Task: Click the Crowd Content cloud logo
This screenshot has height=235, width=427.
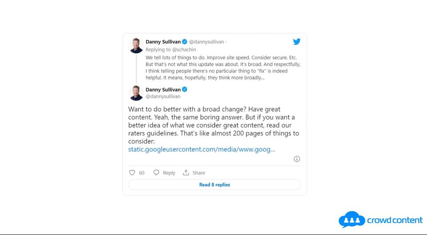Action: pos(351,219)
